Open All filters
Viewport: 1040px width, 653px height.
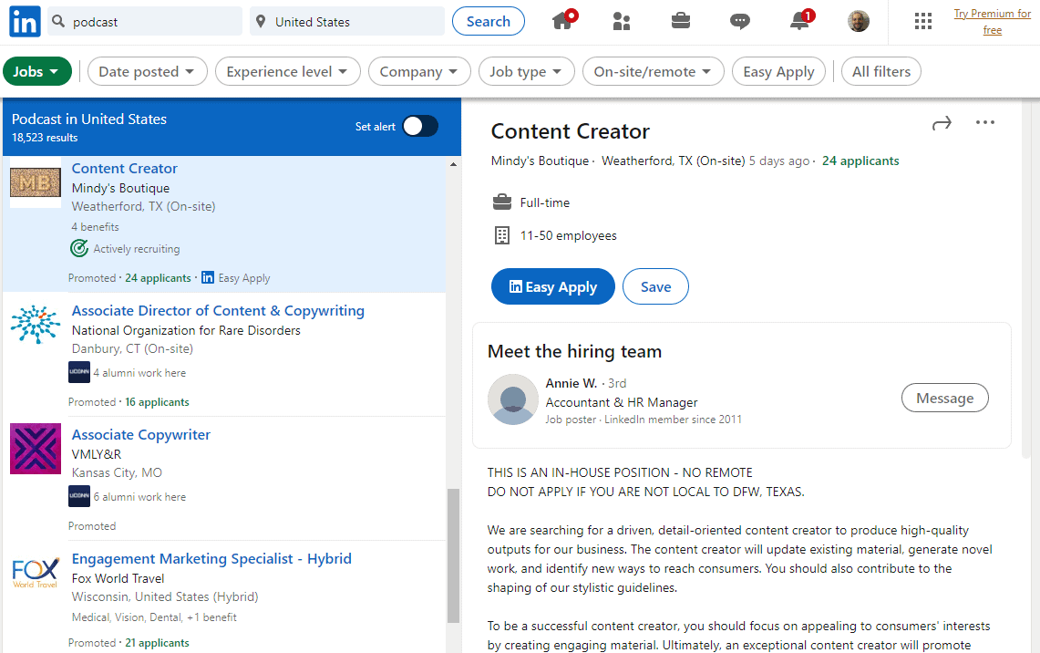pos(880,71)
